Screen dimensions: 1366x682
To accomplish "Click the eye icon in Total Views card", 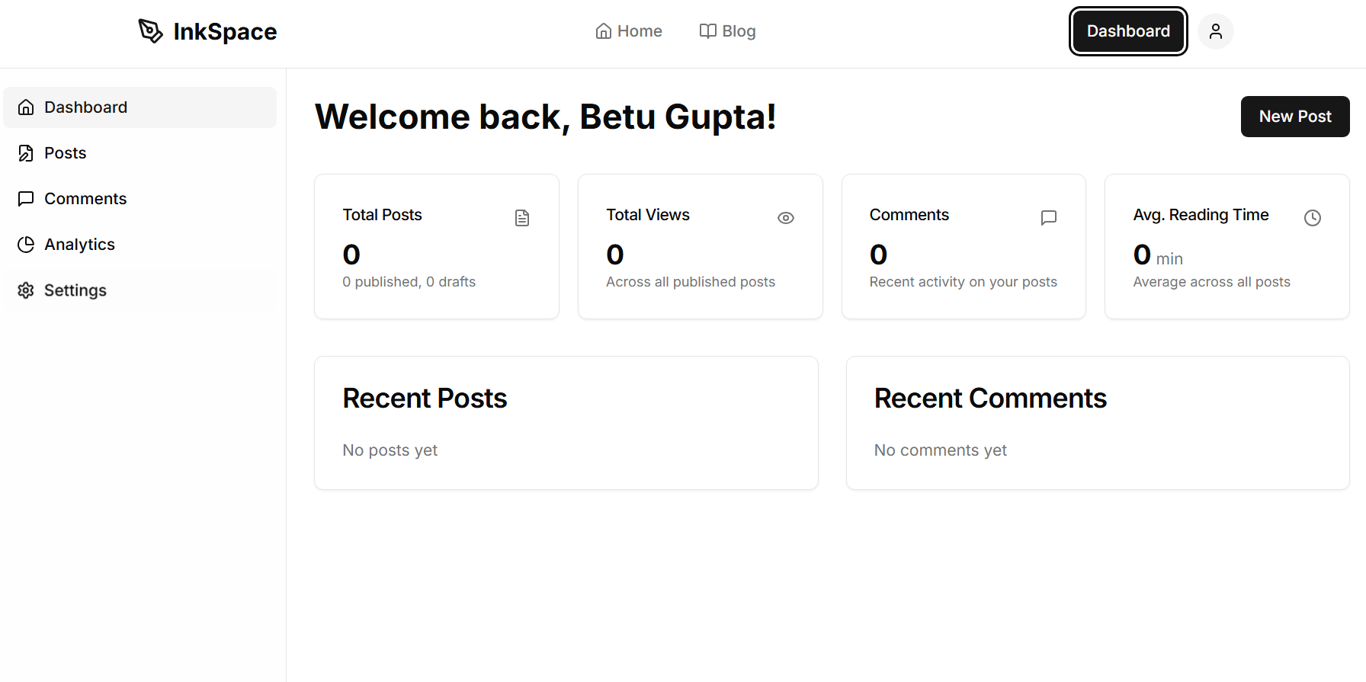I will (x=786, y=218).
